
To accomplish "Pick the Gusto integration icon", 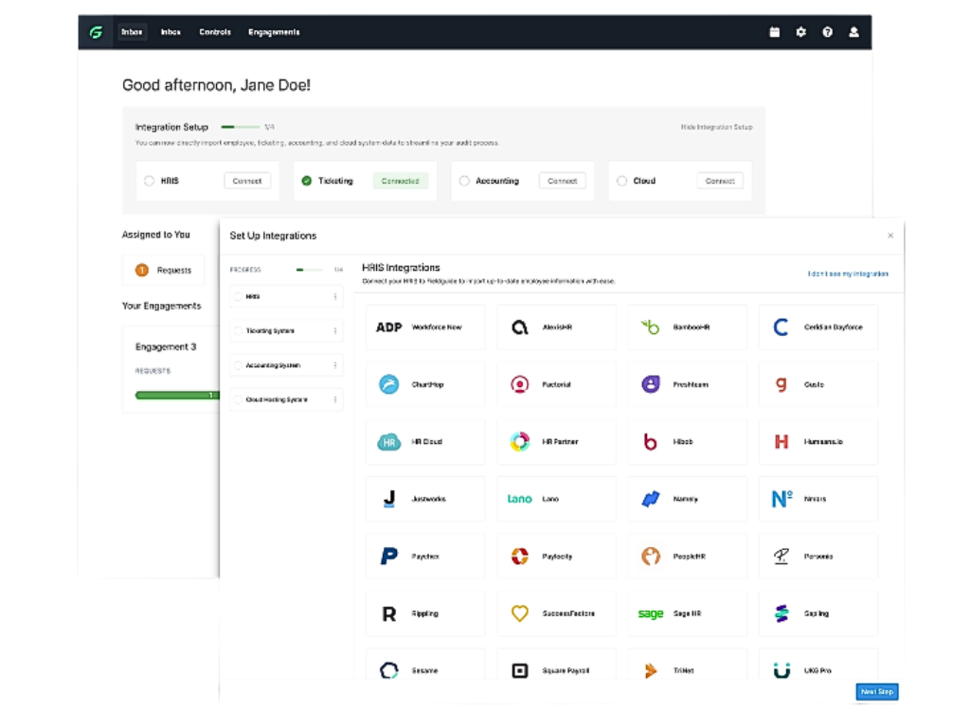I will tap(781, 384).
